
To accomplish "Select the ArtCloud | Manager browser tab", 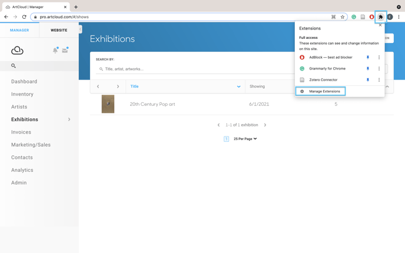I will pyautogui.click(x=36, y=7).
